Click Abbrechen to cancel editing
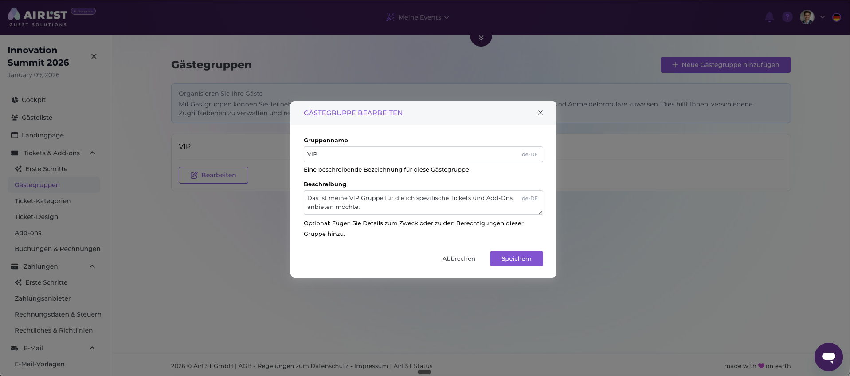Image resolution: width=850 pixels, height=376 pixels. (458, 259)
